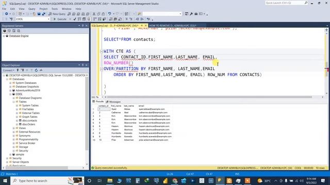This screenshot has width=330, height=185.
Task: Toggle Results to Grid option
Action: click(115, 19)
